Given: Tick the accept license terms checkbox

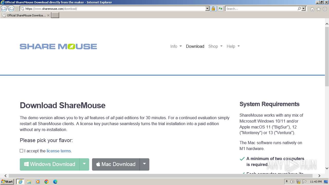Looking at the screenshot, I should coord(22,151).
